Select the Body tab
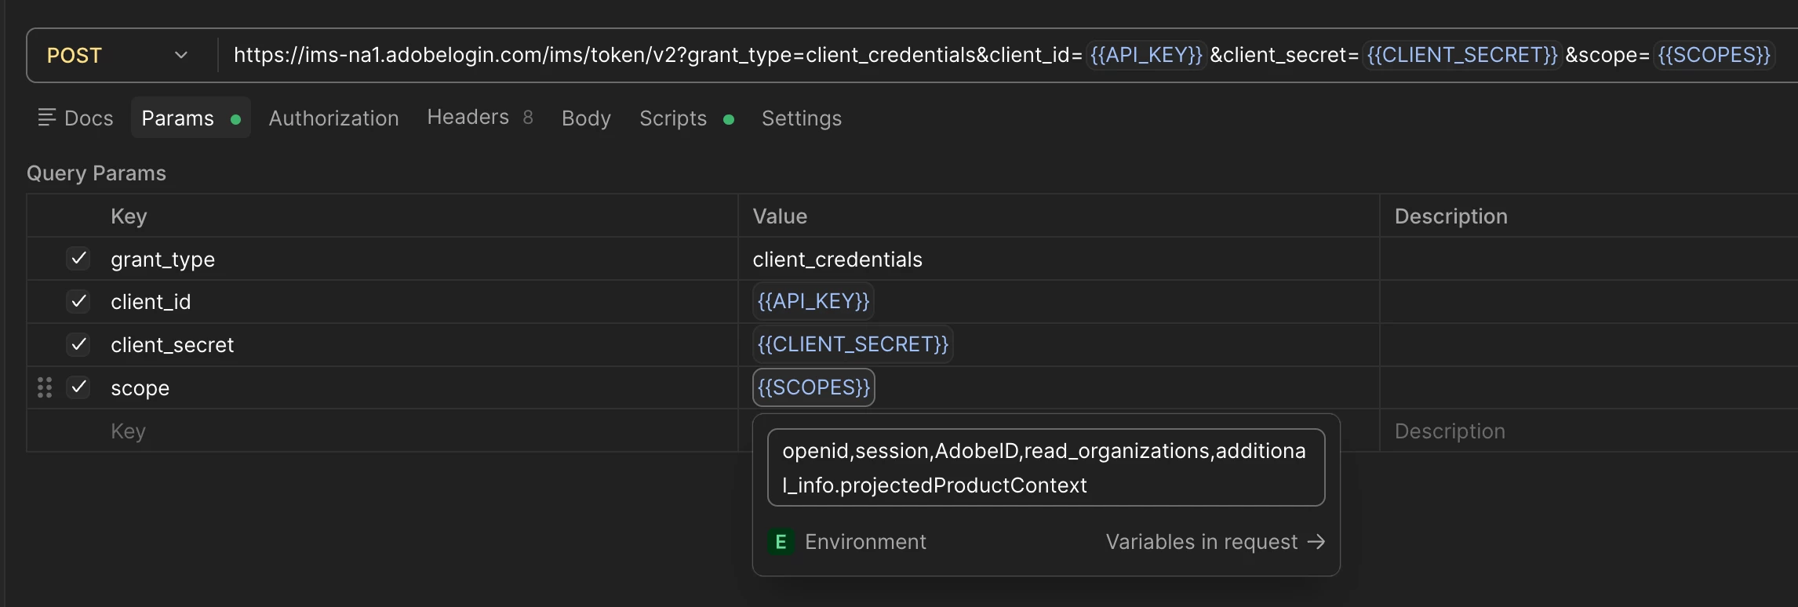Screen dimensions: 1798x607 point(586,118)
